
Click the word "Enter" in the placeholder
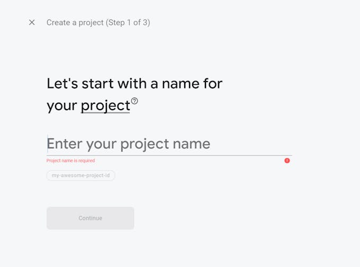tap(65, 144)
